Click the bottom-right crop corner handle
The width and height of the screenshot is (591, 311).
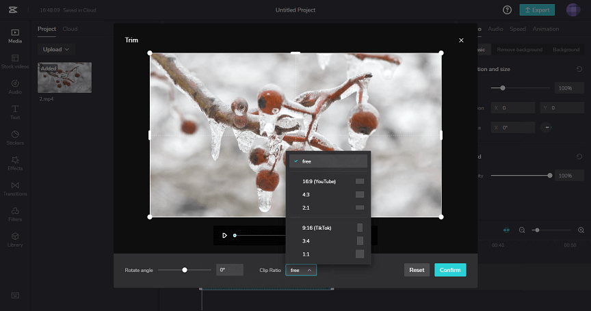click(x=441, y=217)
